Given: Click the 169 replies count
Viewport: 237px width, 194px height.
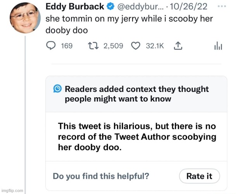Looking at the screenshot, I should (x=67, y=46).
